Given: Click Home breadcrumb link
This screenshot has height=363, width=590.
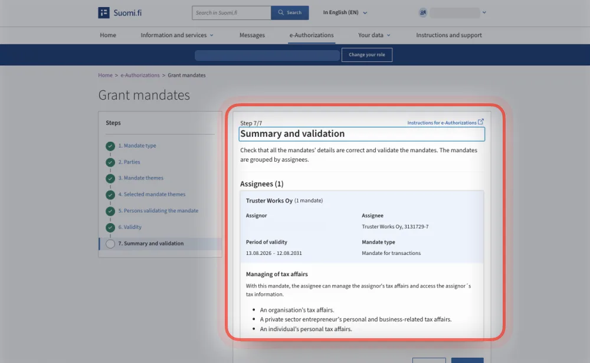Looking at the screenshot, I should tap(106, 76).
